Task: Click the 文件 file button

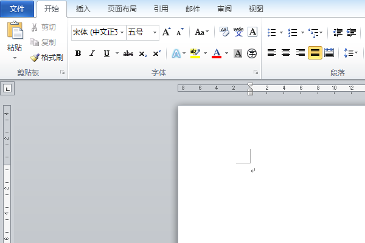Action: click(17, 9)
